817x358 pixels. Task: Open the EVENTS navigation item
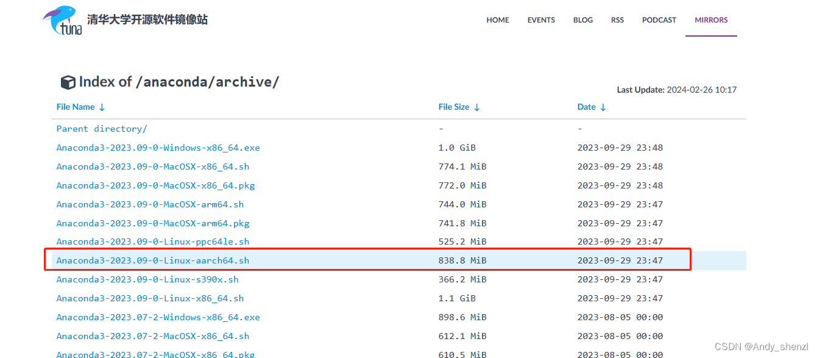click(541, 20)
